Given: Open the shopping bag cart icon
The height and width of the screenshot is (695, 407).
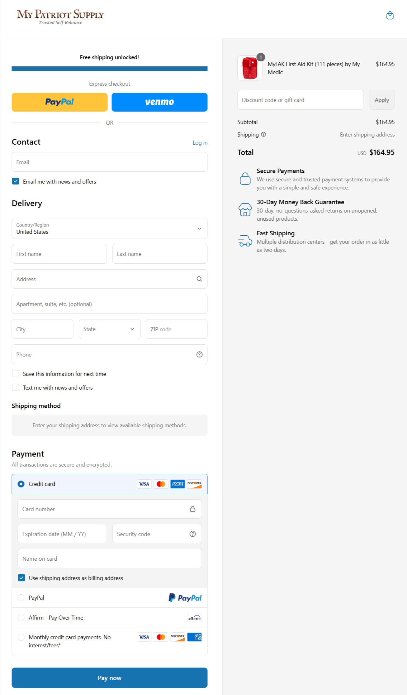Looking at the screenshot, I should click(390, 15).
